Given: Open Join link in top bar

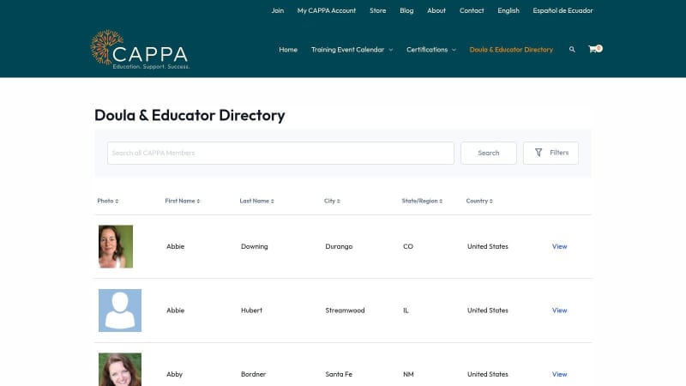Looking at the screenshot, I should coord(277,10).
